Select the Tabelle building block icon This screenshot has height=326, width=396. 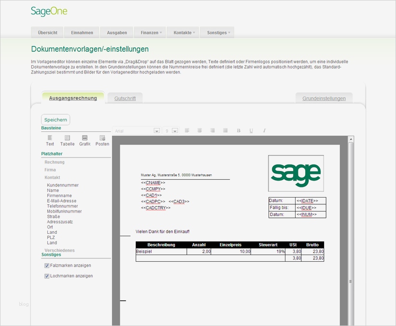[x=67, y=138]
